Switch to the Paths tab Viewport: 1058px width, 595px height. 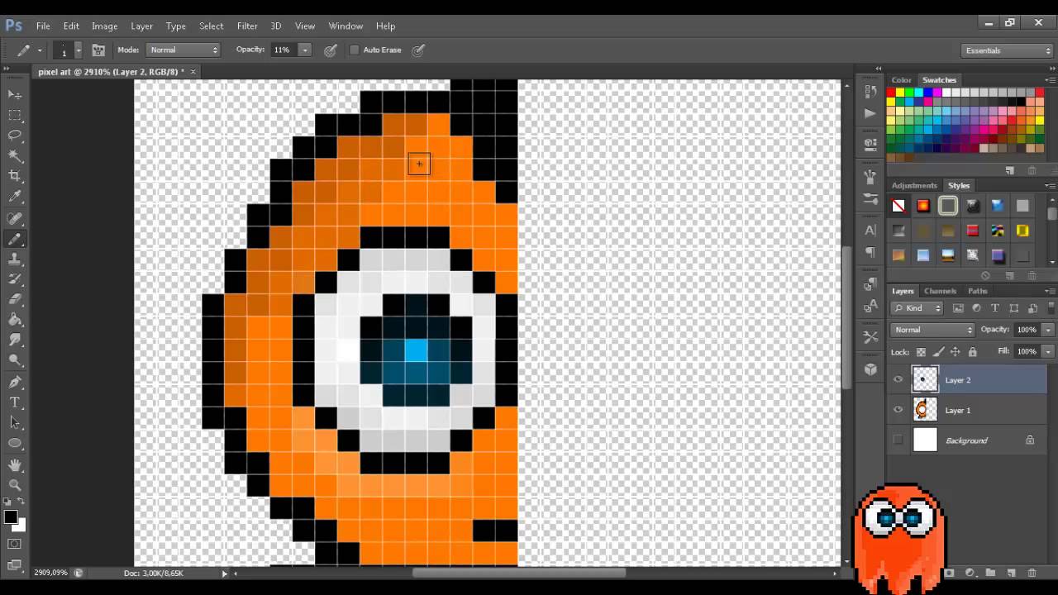coord(978,291)
